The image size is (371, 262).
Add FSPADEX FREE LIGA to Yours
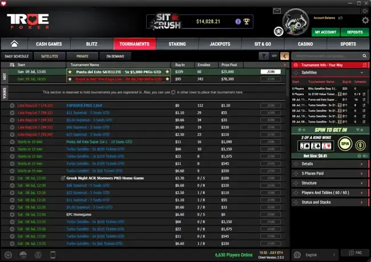pyautogui.click(x=12, y=106)
